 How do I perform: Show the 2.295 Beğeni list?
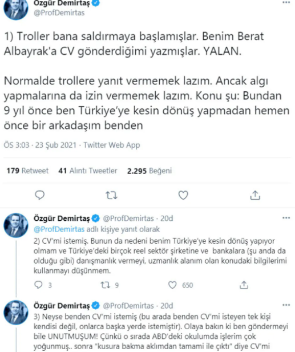point(149,171)
